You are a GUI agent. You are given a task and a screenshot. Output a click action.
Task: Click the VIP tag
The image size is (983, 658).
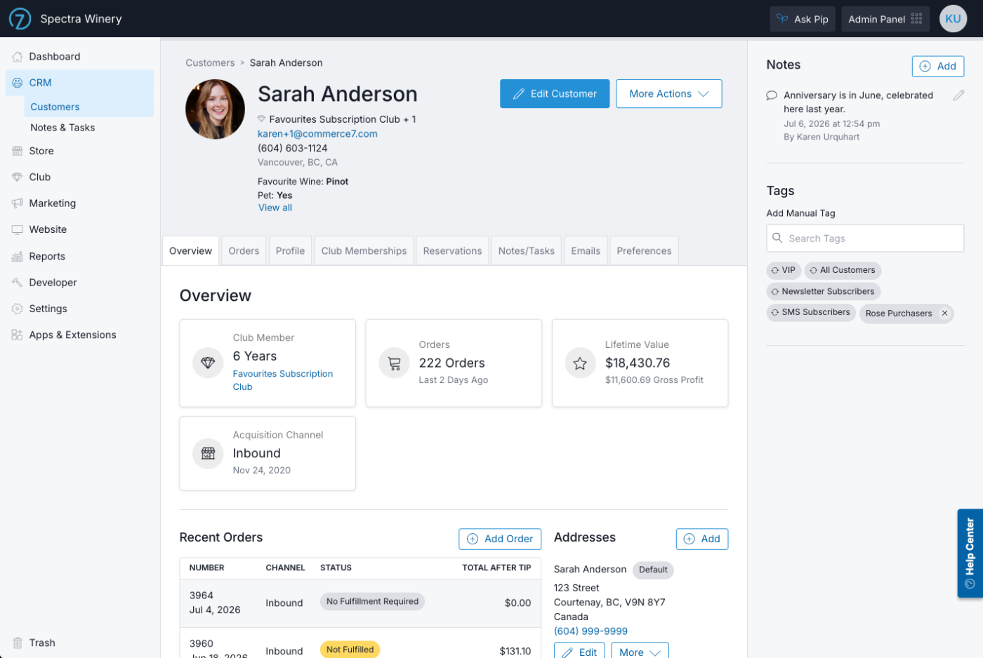click(x=784, y=270)
